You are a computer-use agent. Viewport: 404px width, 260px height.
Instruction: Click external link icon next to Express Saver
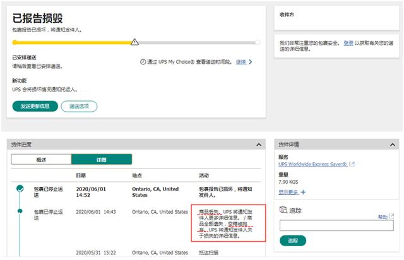(x=352, y=164)
